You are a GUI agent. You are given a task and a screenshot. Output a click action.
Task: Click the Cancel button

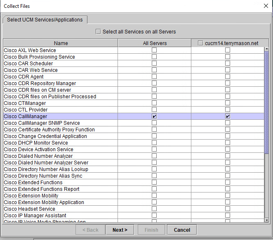tap(182, 230)
